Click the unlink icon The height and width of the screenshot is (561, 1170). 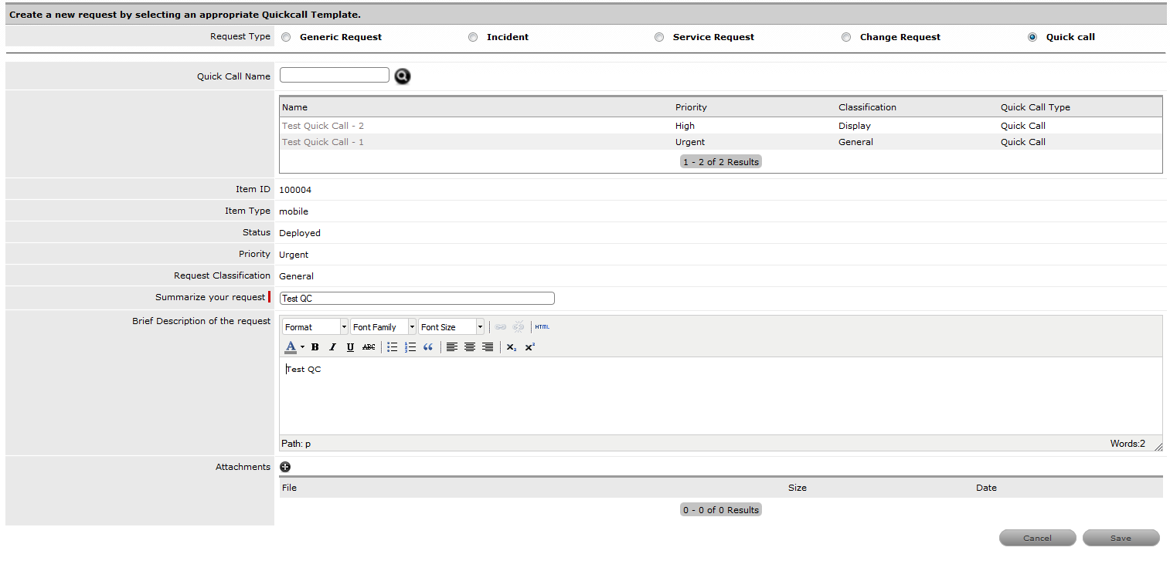(519, 327)
